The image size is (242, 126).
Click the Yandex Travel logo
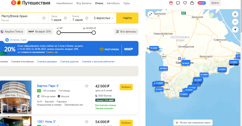click(x=31, y=3)
